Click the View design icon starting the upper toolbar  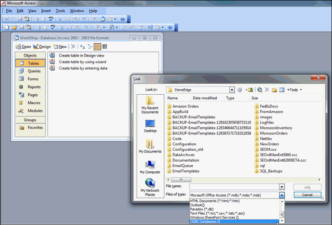point(7,19)
